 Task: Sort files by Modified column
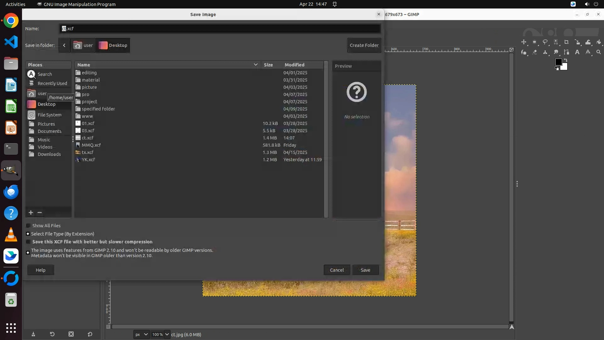[x=294, y=65]
